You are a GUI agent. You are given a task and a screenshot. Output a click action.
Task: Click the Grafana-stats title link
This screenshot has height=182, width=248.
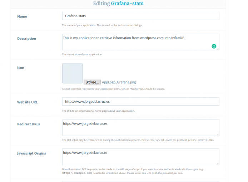(127, 4)
